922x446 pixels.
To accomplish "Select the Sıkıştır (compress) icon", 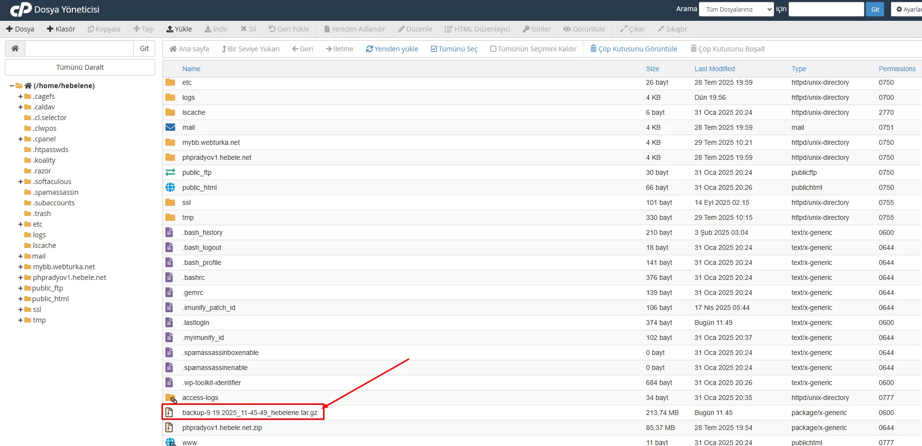I will click(x=661, y=29).
